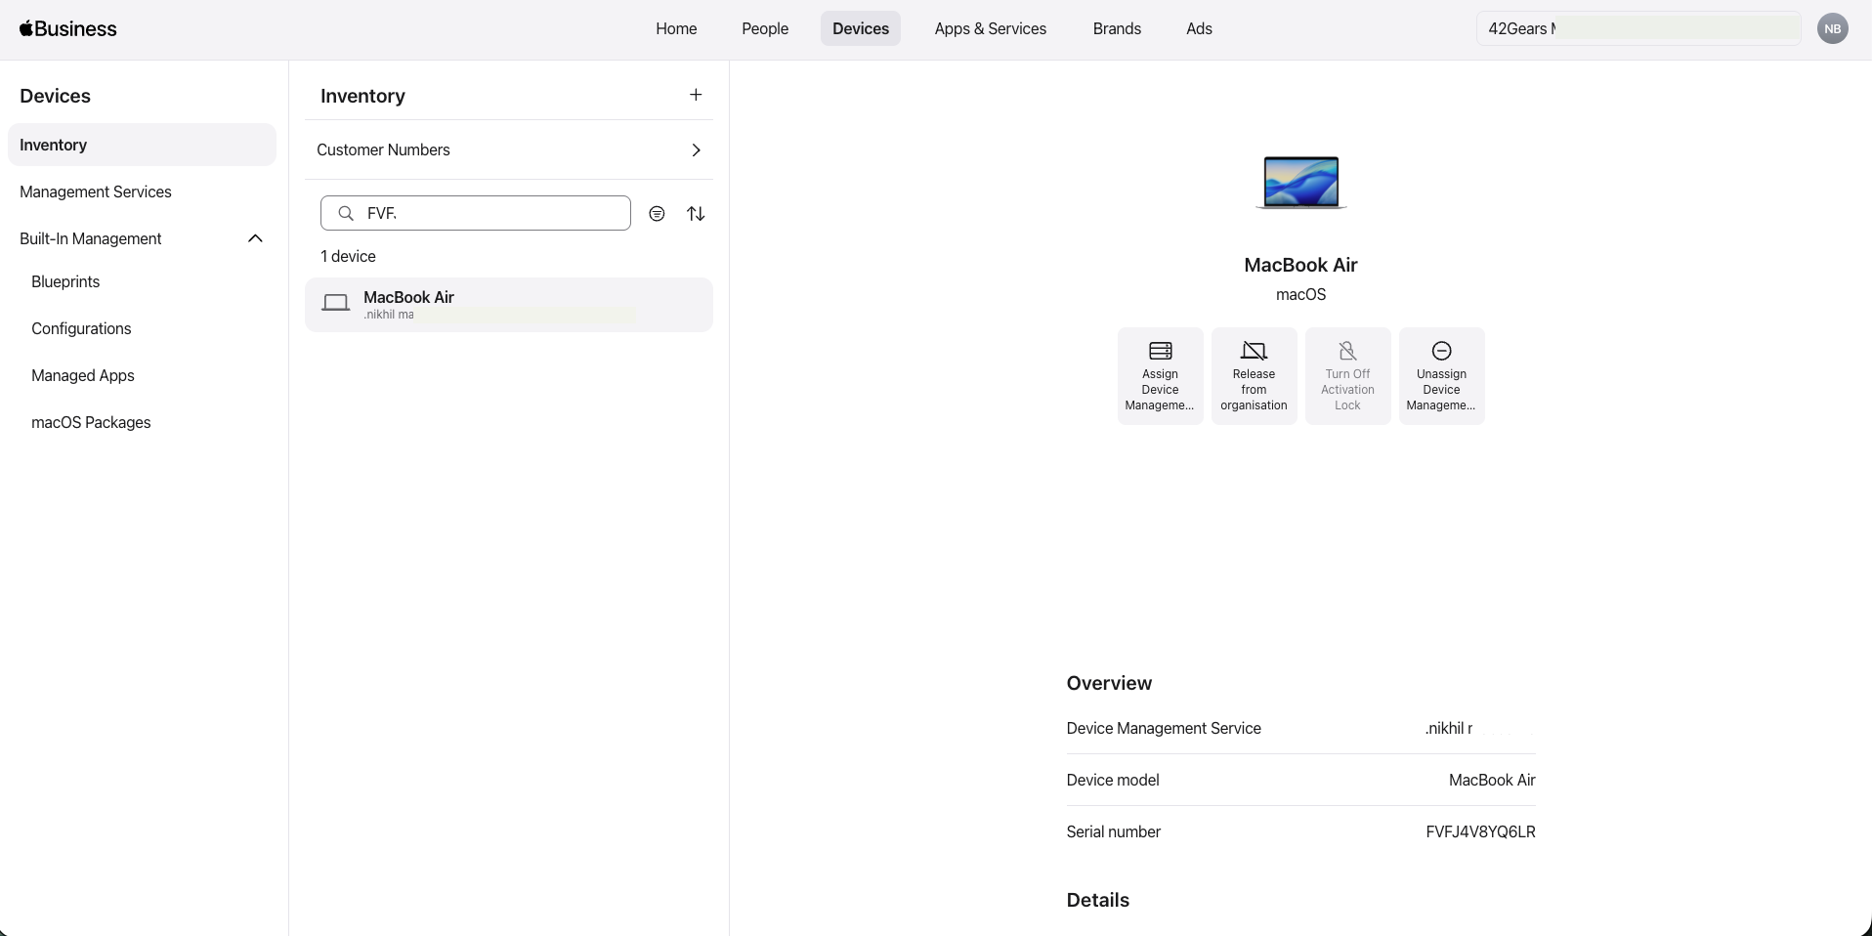Click the Serial number label
The width and height of the screenshot is (1872, 936).
(1114, 831)
